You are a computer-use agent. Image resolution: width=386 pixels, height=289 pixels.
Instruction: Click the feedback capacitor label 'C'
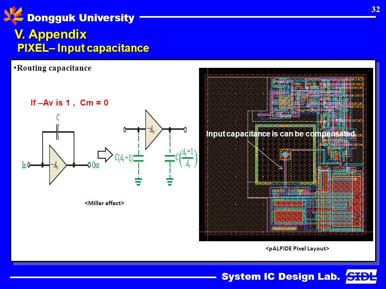[x=58, y=118]
